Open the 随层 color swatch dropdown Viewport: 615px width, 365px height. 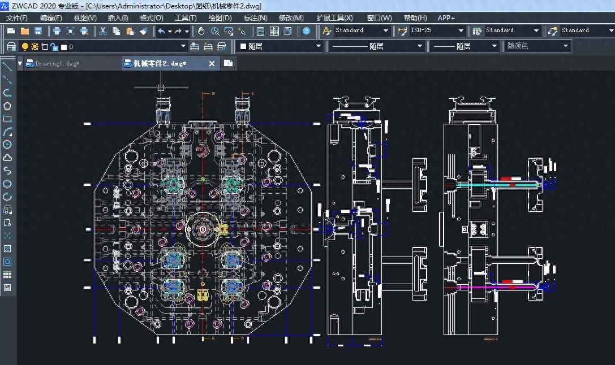pos(317,46)
